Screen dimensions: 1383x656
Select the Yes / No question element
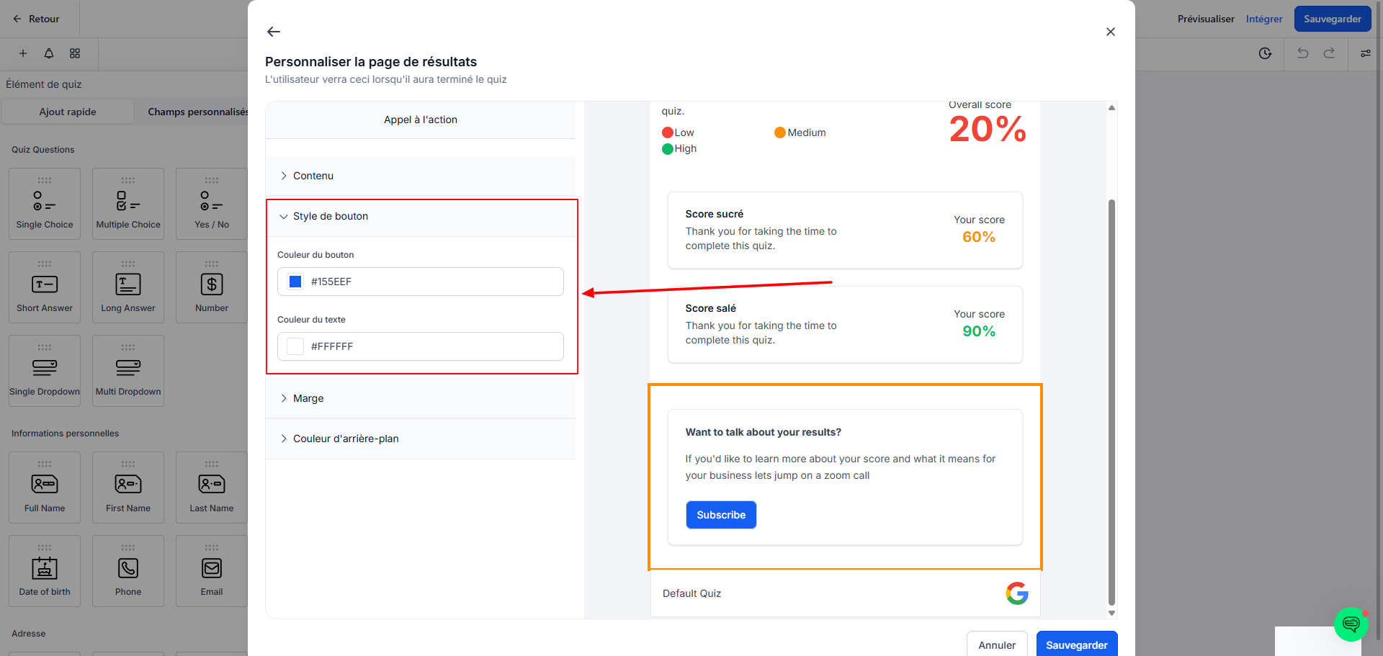pos(212,204)
